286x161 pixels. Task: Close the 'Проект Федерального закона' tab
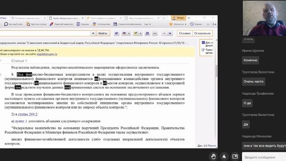click(82, 18)
